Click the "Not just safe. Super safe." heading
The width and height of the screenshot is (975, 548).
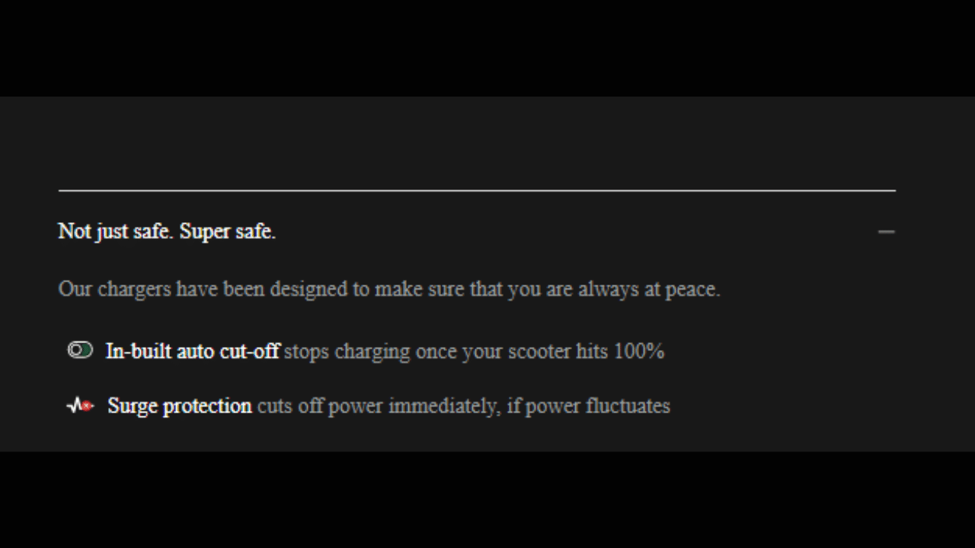coord(167,231)
